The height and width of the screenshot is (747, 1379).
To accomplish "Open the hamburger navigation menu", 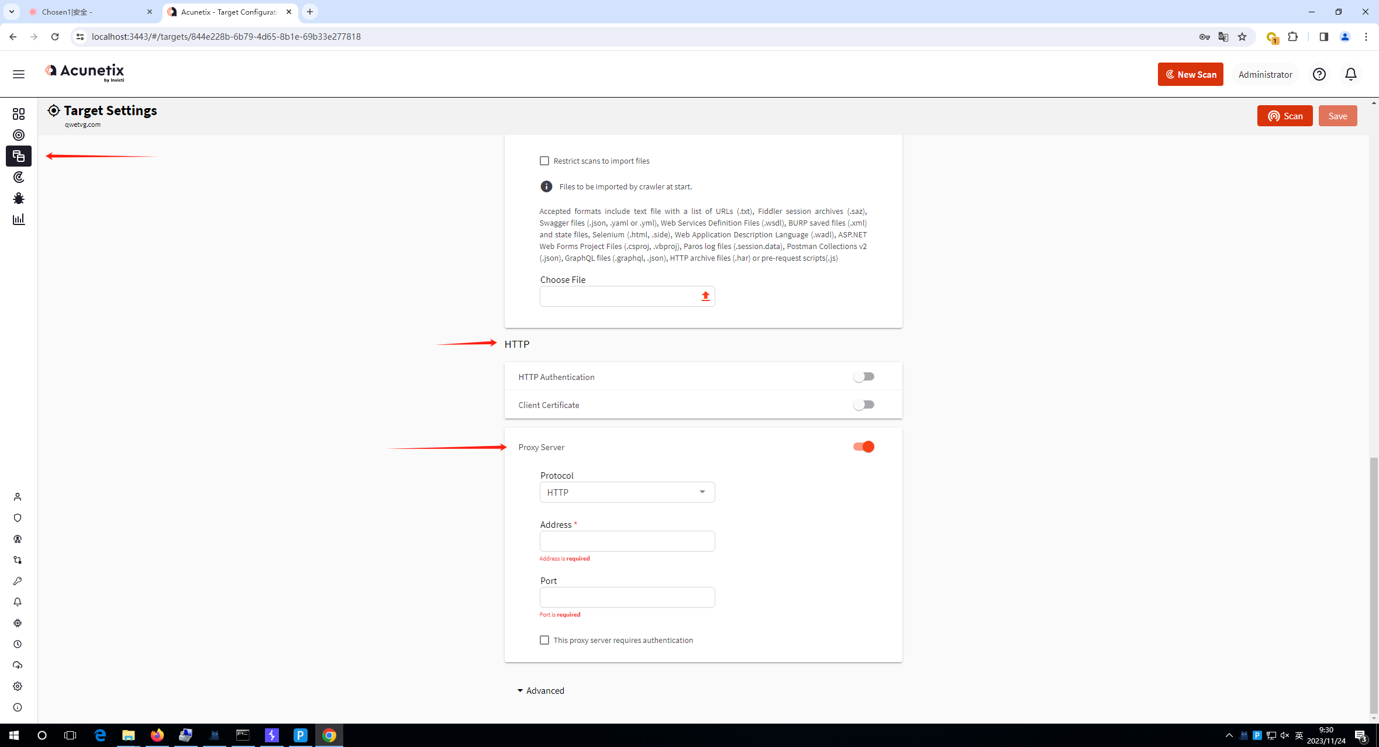I will [19, 74].
